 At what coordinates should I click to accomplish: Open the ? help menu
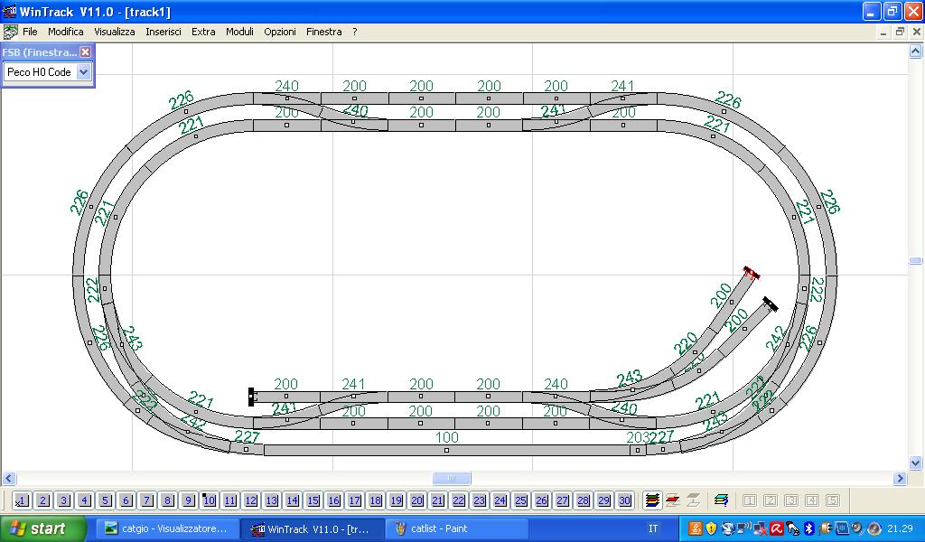coord(354,32)
